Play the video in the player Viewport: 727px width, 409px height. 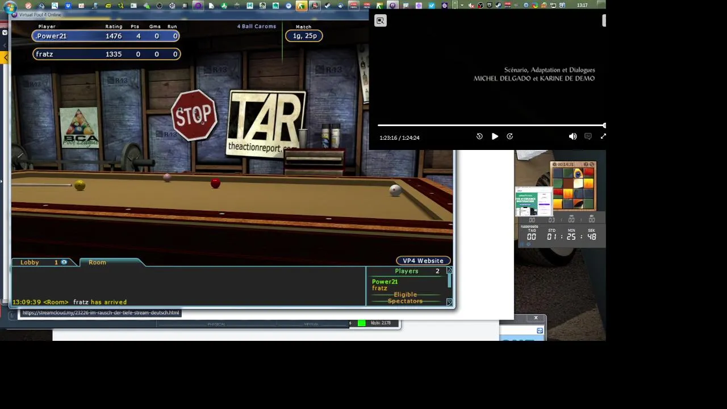pos(495,136)
